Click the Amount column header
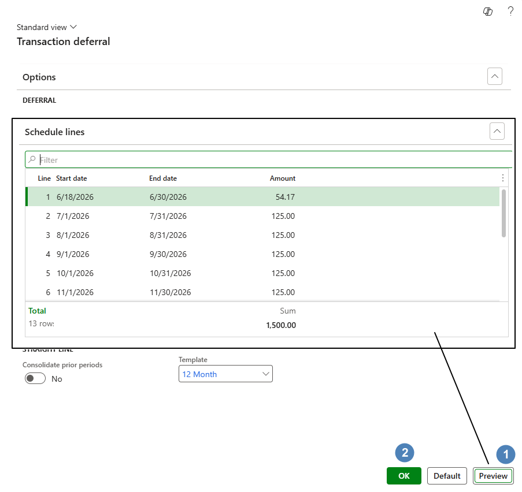Image resolution: width=522 pixels, height=492 pixels. (x=282, y=178)
